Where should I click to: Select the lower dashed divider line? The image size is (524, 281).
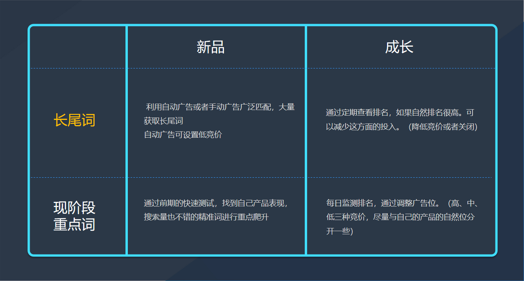pyautogui.click(x=261, y=177)
